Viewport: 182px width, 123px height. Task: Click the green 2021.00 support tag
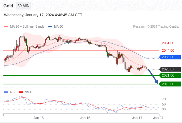170,75
